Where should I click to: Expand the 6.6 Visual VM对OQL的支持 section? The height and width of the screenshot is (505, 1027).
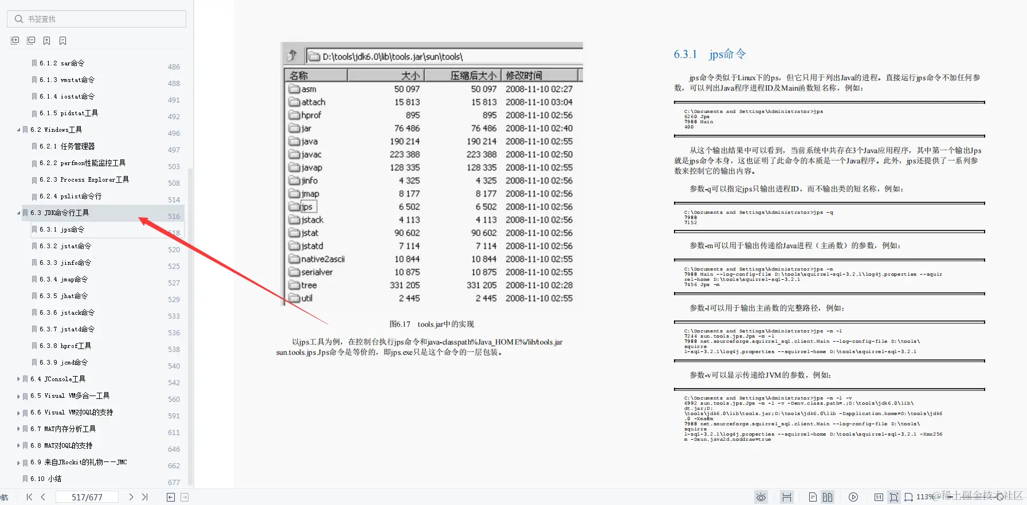tap(18, 413)
